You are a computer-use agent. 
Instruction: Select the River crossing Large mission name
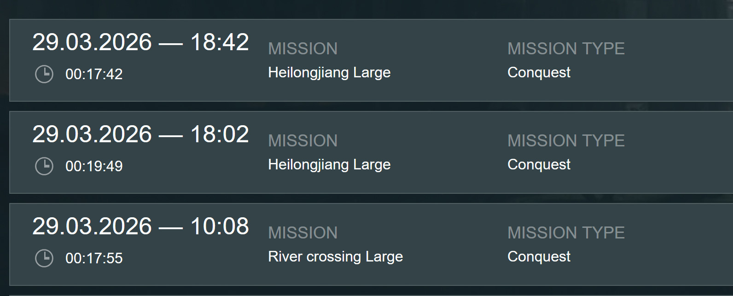[335, 256]
